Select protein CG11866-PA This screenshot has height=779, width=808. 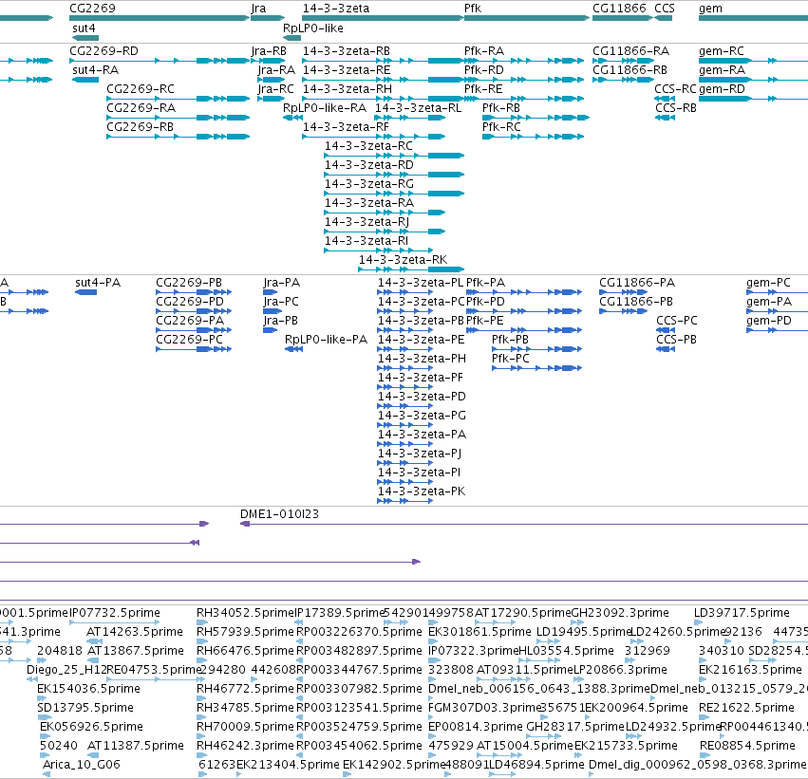tap(623, 292)
